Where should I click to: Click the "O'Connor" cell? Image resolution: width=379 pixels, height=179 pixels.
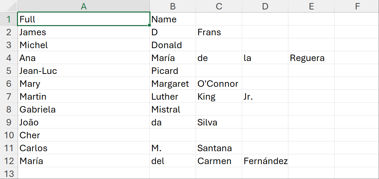point(219,84)
